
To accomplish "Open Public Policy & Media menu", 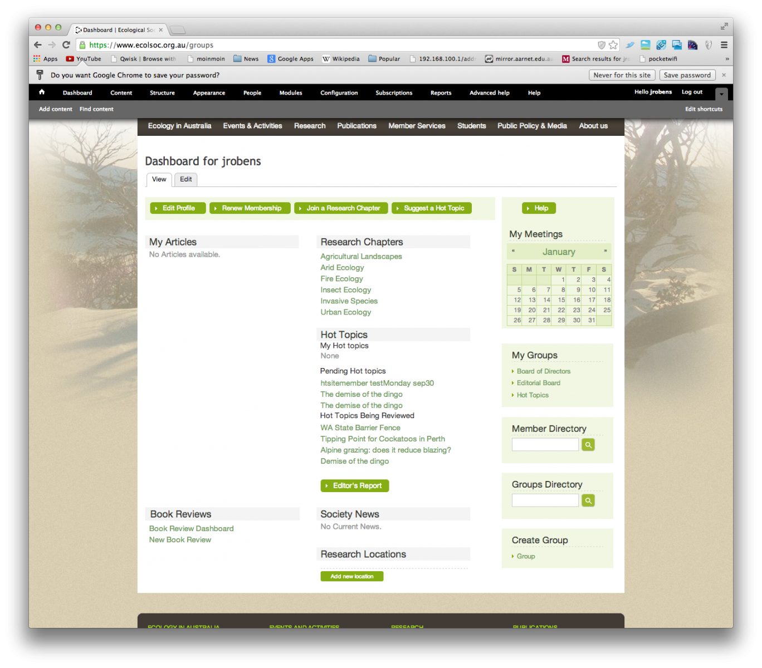I will 532,126.
